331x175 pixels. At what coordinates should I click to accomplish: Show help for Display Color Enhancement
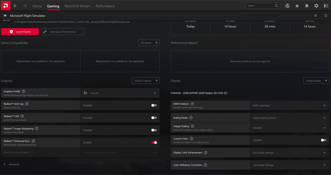[x=206, y=152]
